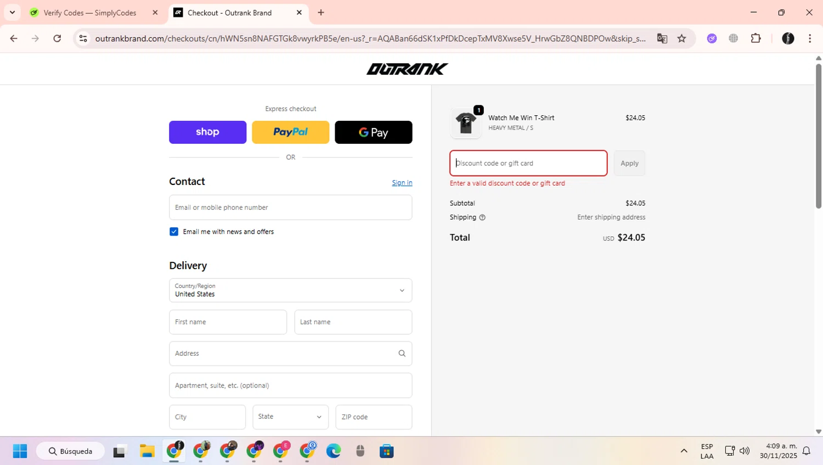This screenshot has width=823, height=465.
Task: Pay with PayPal button
Action: point(290,132)
